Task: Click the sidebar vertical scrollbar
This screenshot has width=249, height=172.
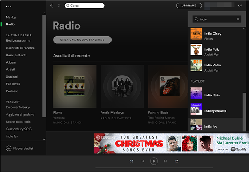Action: tap(44, 66)
